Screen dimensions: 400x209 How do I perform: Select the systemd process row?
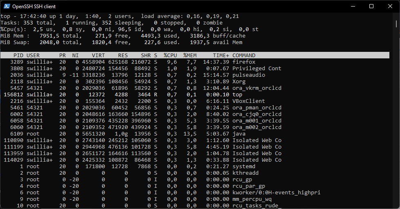tap(244, 167)
